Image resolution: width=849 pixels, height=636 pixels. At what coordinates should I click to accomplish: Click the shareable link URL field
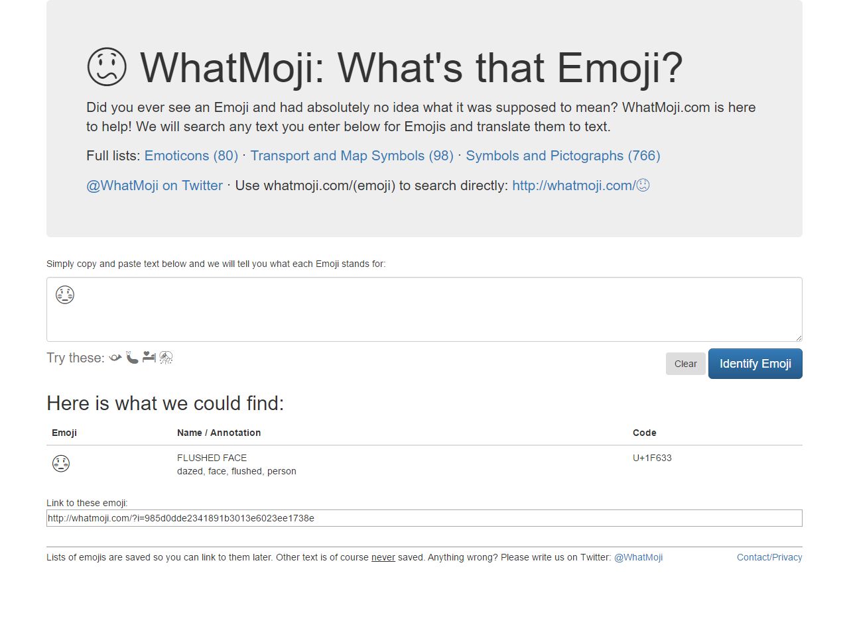pos(424,517)
